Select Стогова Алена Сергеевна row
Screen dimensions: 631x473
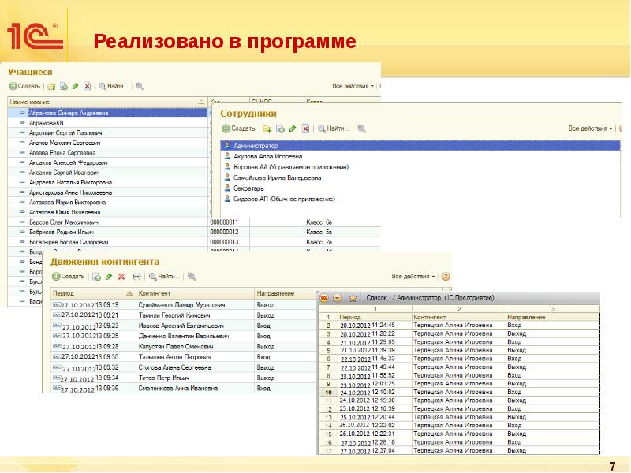click(x=183, y=367)
